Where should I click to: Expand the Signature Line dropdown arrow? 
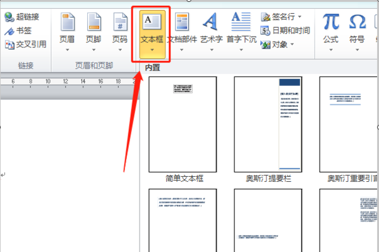299,16
